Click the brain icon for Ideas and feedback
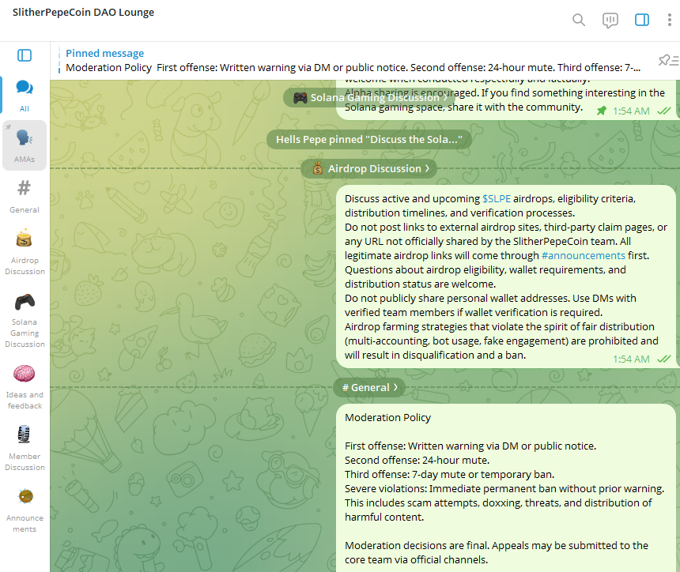Screen dimensions: 680x572 tap(25, 374)
